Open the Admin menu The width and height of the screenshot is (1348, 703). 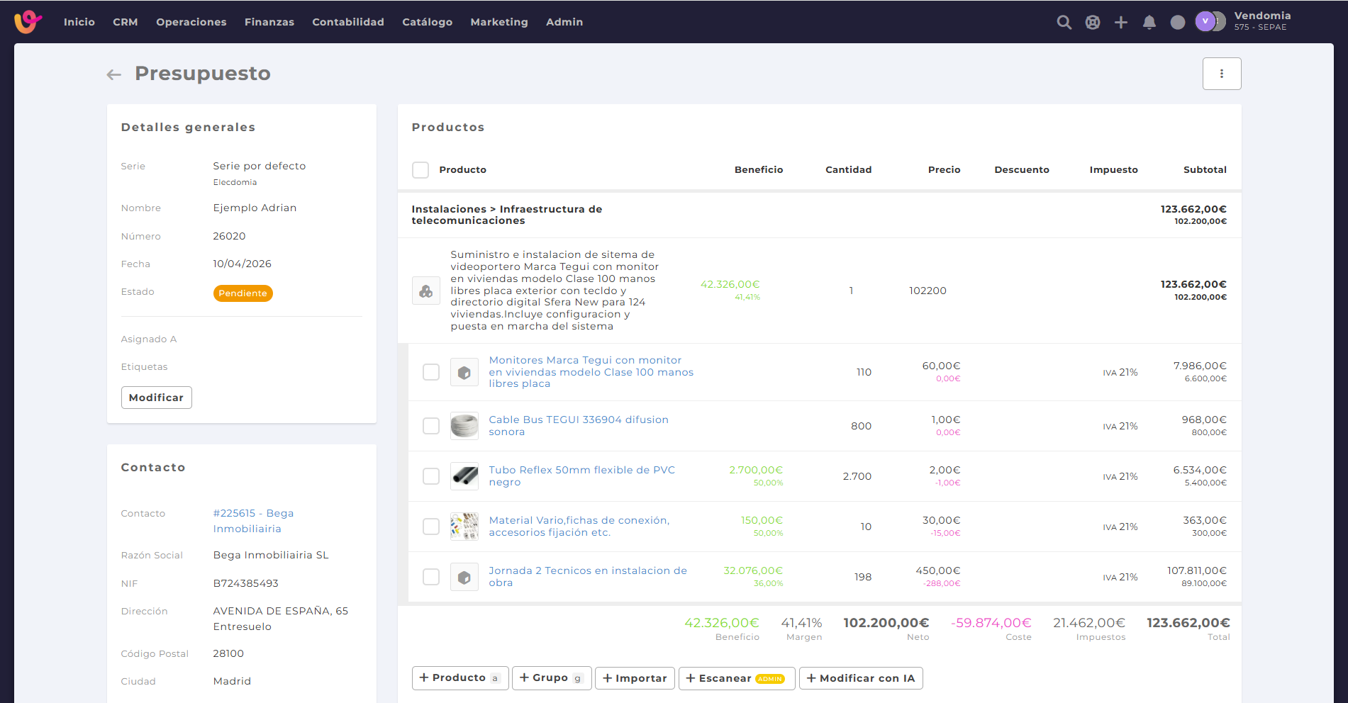(564, 22)
